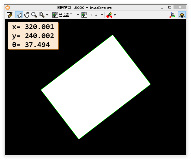The height and width of the screenshot is (160, 191).
Task: Click the zoom-in magnifier with plus
Action: 42,15
